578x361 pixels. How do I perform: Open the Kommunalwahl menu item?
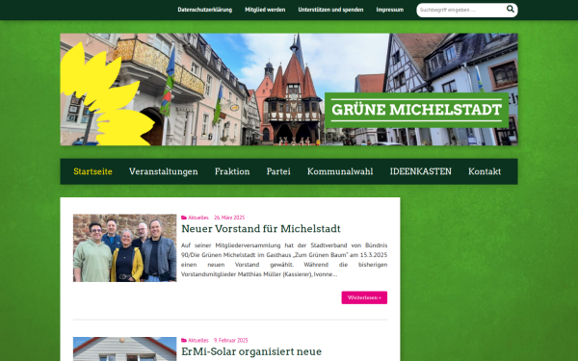coord(340,171)
